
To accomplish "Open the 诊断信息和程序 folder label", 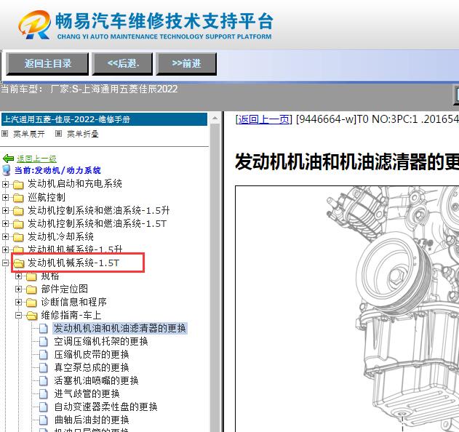I will (73, 302).
